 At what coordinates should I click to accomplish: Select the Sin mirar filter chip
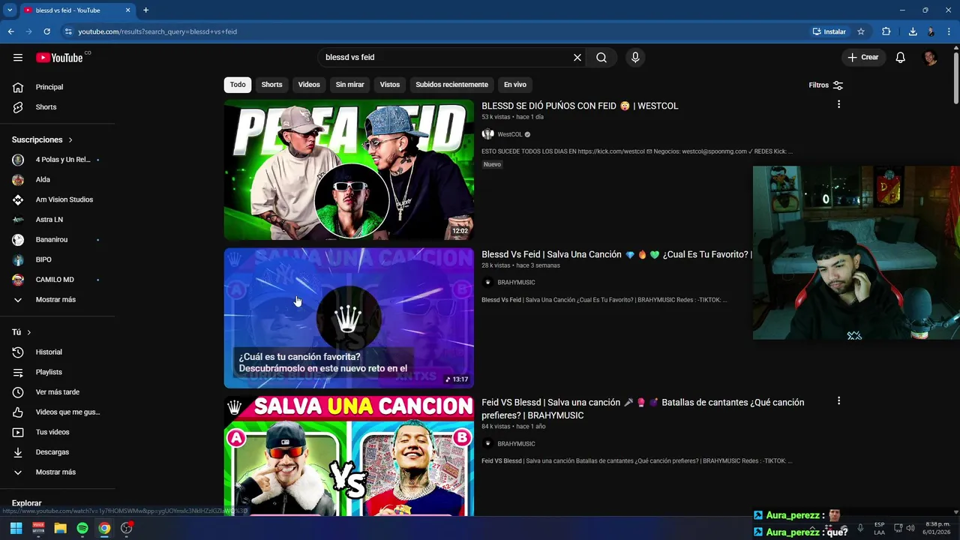349,85
